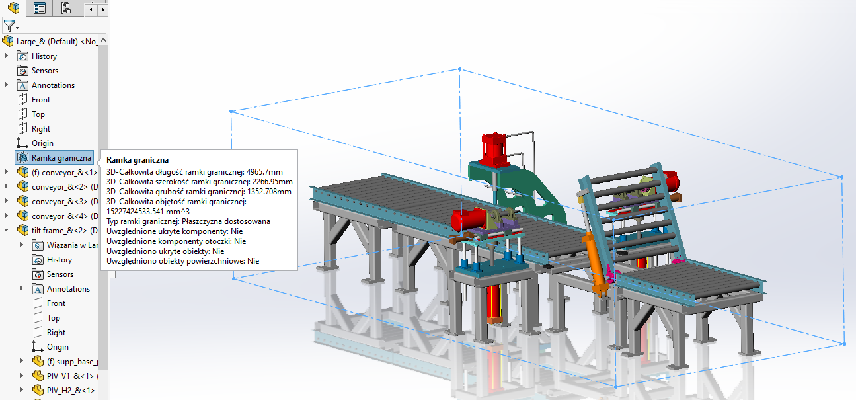Expand the conveyor_&<2> component
The image size is (856, 400).
point(7,186)
